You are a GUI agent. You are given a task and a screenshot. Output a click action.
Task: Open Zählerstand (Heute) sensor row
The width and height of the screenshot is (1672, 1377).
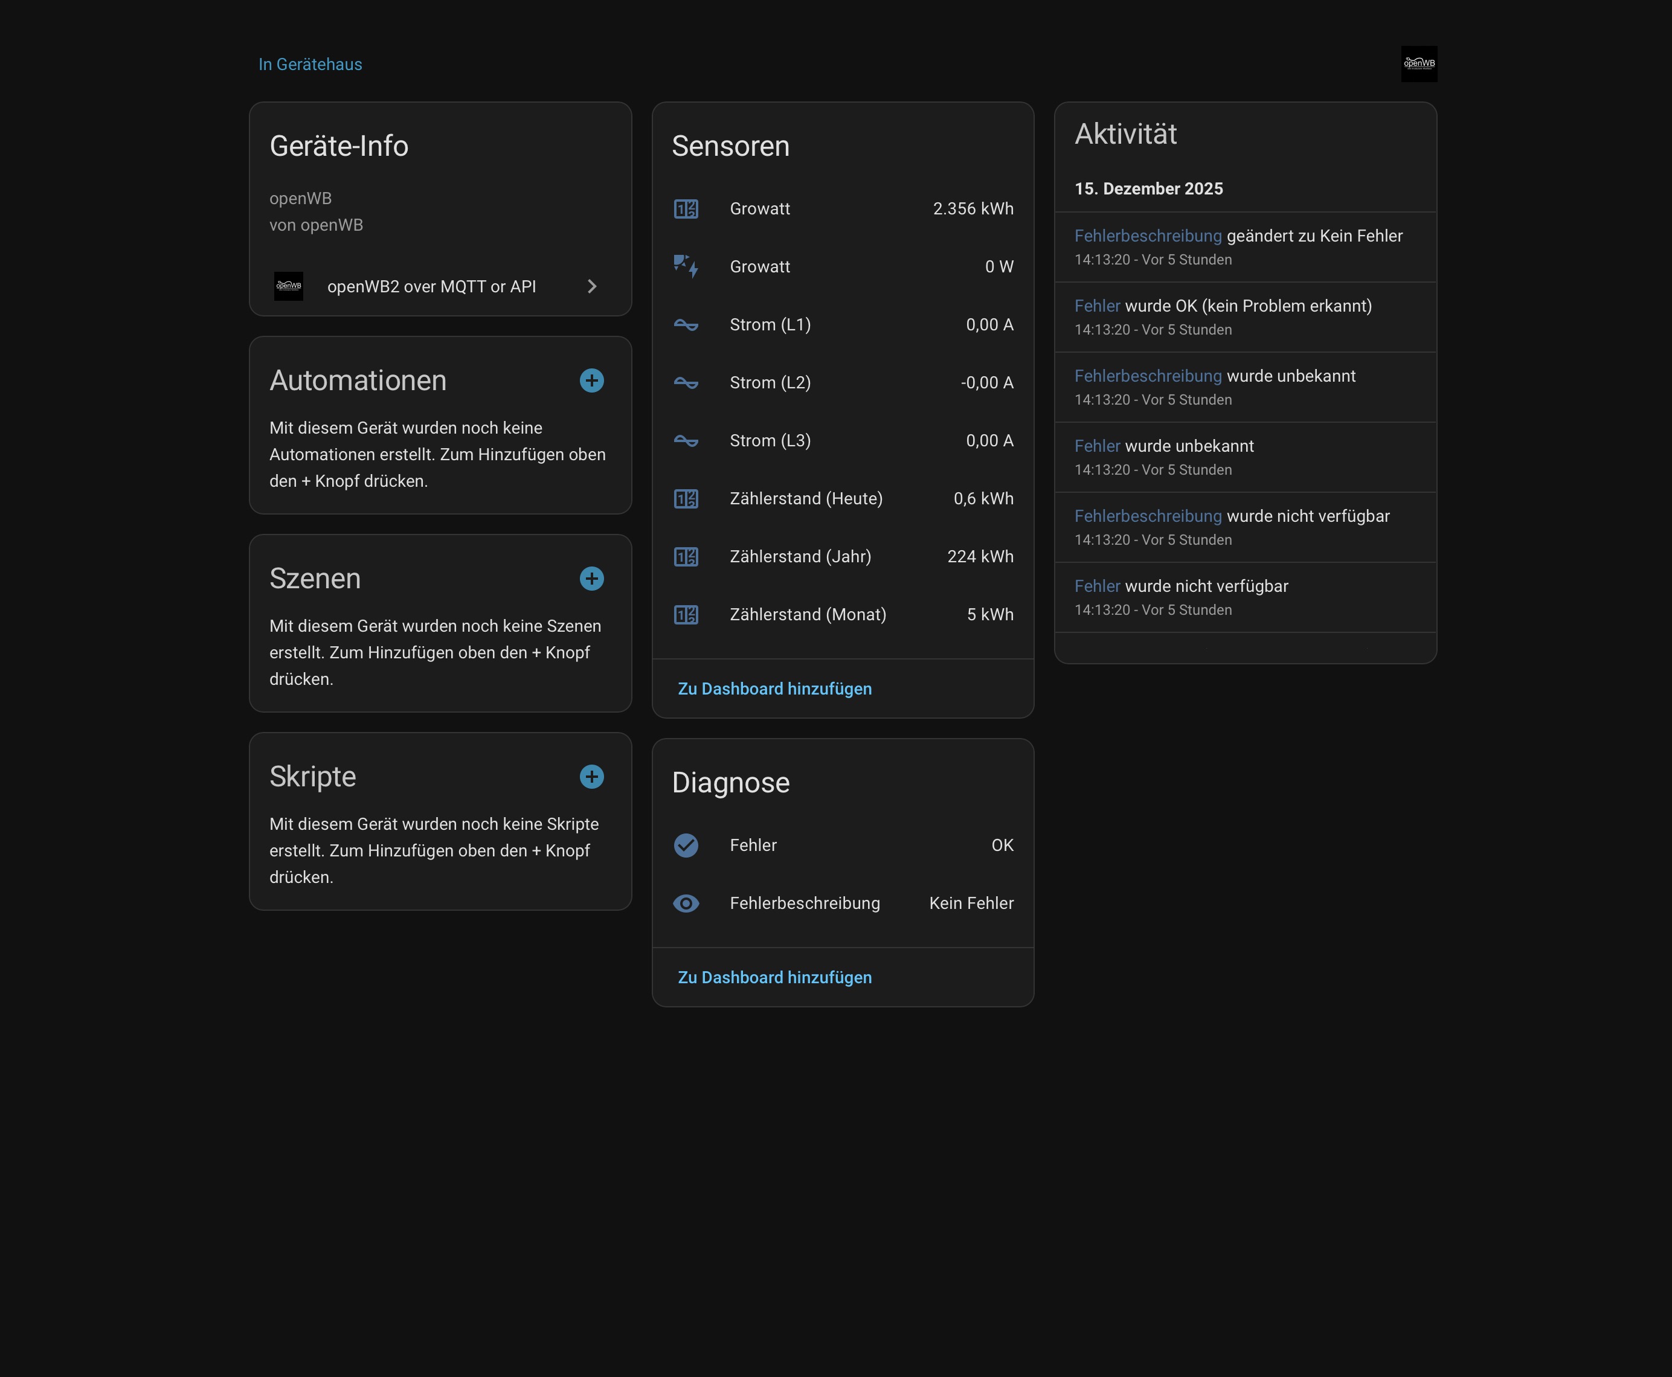click(x=843, y=499)
